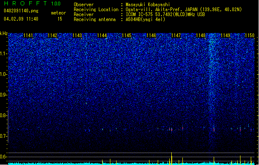
Task: Click the 1145 time marker
Action: [126, 35]
